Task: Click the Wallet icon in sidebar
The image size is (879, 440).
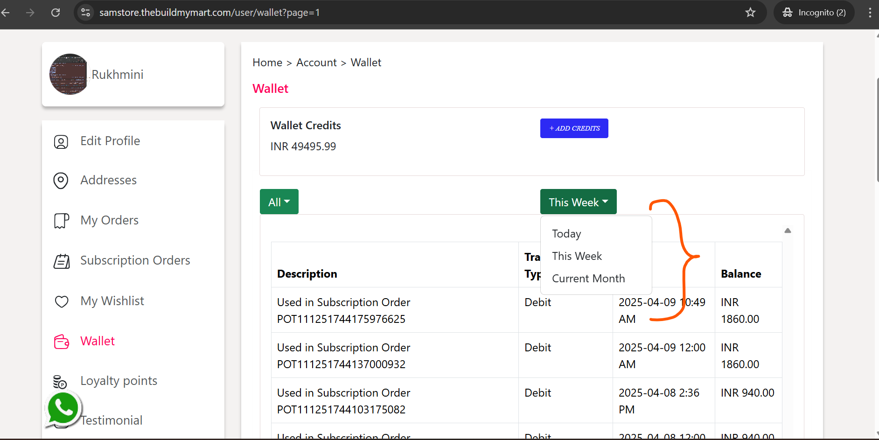Action: (62, 342)
